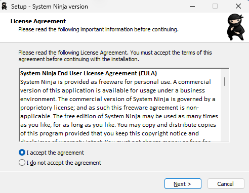This screenshot has height=193, width=249.
Task: Close the setup window
Action: 238,7
